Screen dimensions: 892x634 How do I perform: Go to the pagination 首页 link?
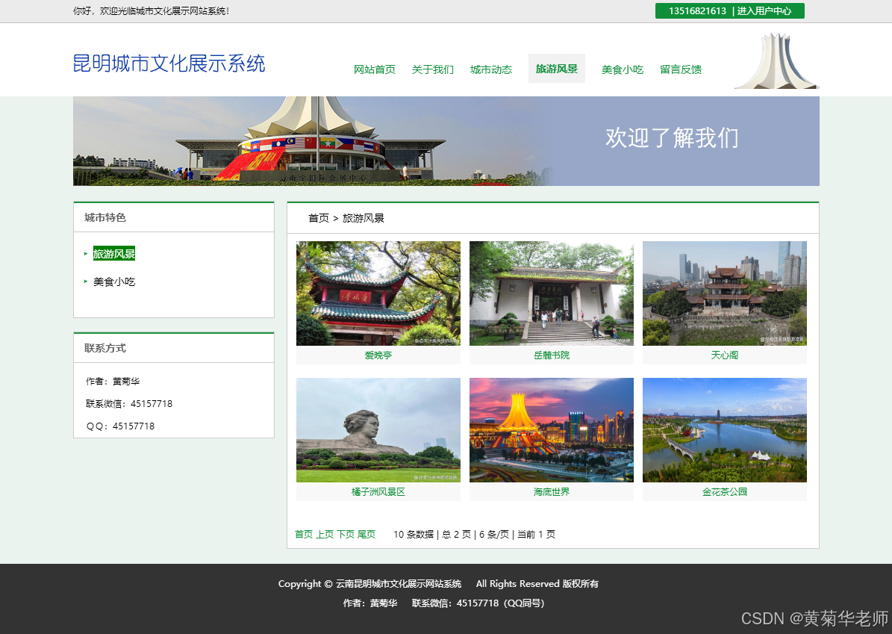point(304,535)
